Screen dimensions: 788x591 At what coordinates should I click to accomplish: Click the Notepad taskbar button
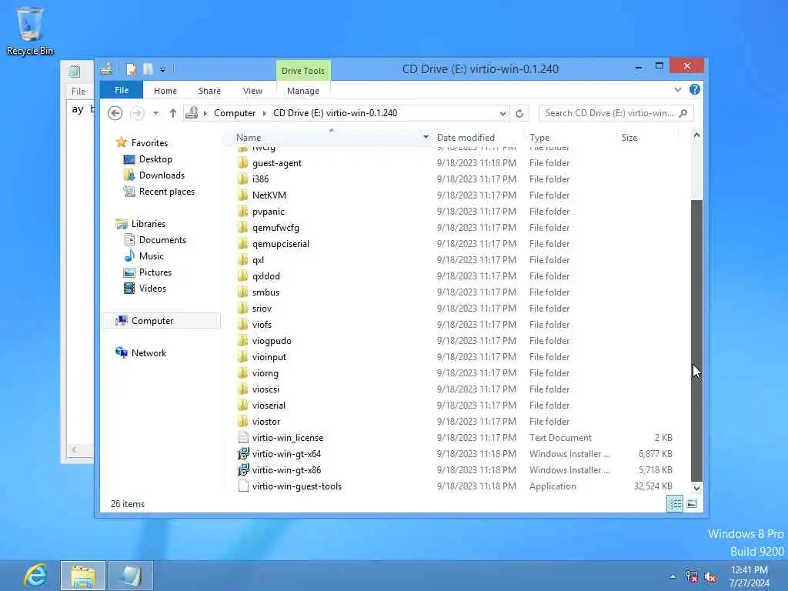[x=131, y=576]
